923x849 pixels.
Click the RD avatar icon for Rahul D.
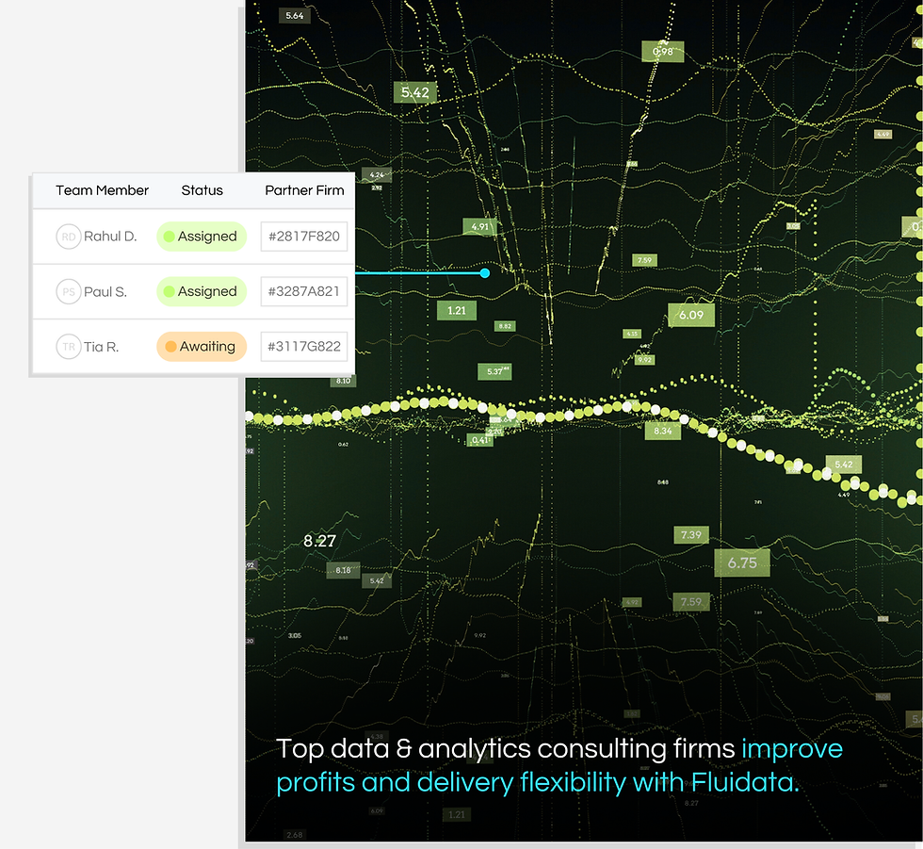[68, 237]
